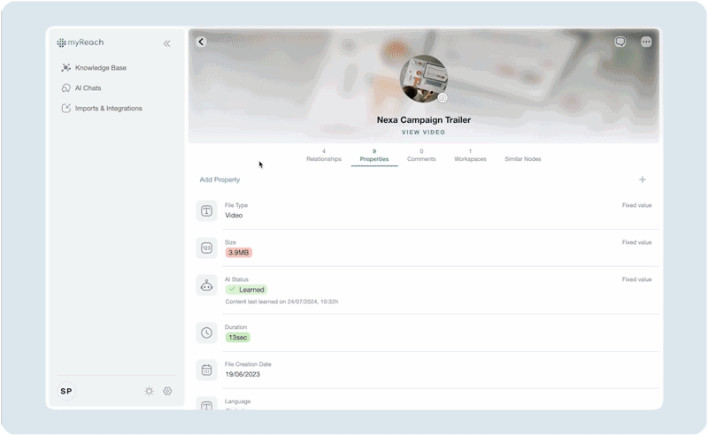Open settings gear in sidebar footer

167,391
